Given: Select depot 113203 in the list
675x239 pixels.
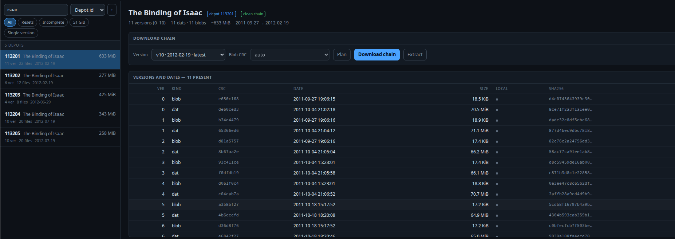Looking at the screenshot, I should (x=60, y=98).
